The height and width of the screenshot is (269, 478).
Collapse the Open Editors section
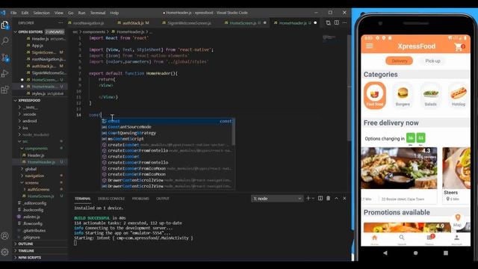click(39, 31)
